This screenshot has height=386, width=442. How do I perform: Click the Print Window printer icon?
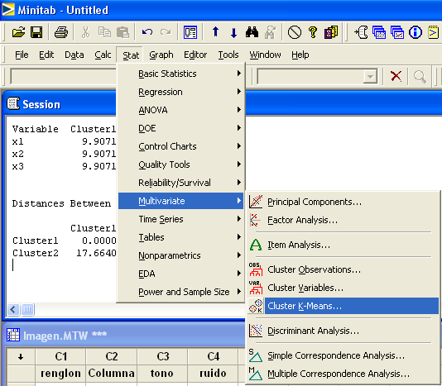61,32
